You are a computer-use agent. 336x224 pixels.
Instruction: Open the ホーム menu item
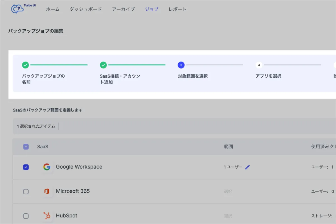pyautogui.click(x=53, y=9)
